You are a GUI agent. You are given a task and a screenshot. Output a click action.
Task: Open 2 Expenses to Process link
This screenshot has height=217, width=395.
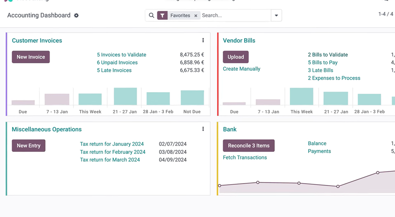334,78
